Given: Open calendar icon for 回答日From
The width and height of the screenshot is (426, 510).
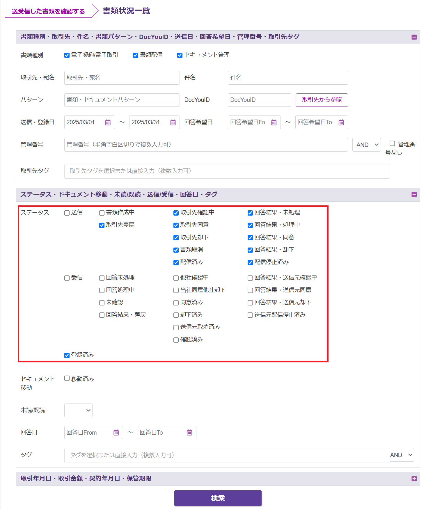Looking at the screenshot, I should [x=116, y=433].
